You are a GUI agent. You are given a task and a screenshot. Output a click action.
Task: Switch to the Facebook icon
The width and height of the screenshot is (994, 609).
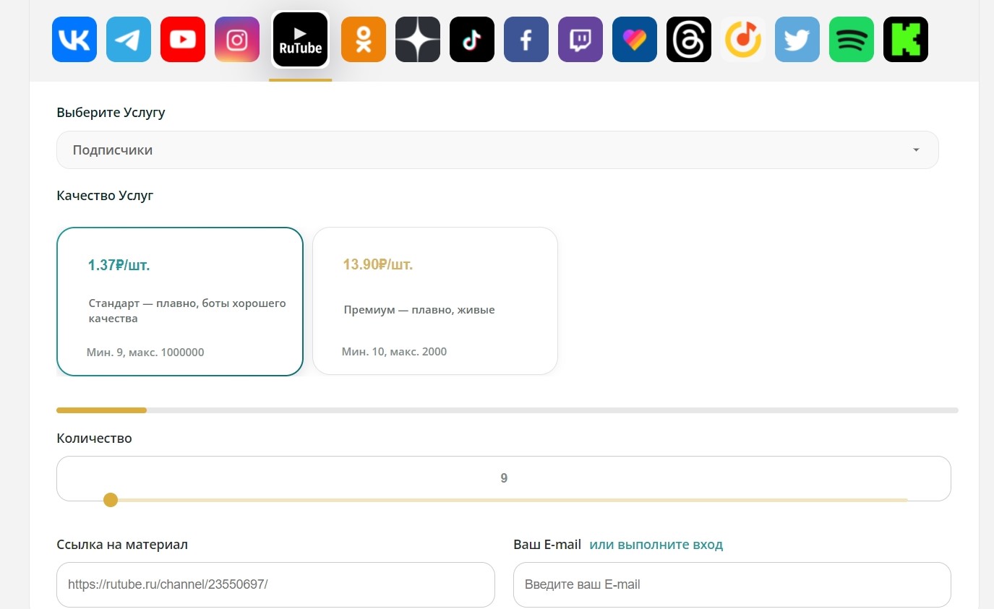pos(526,39)
